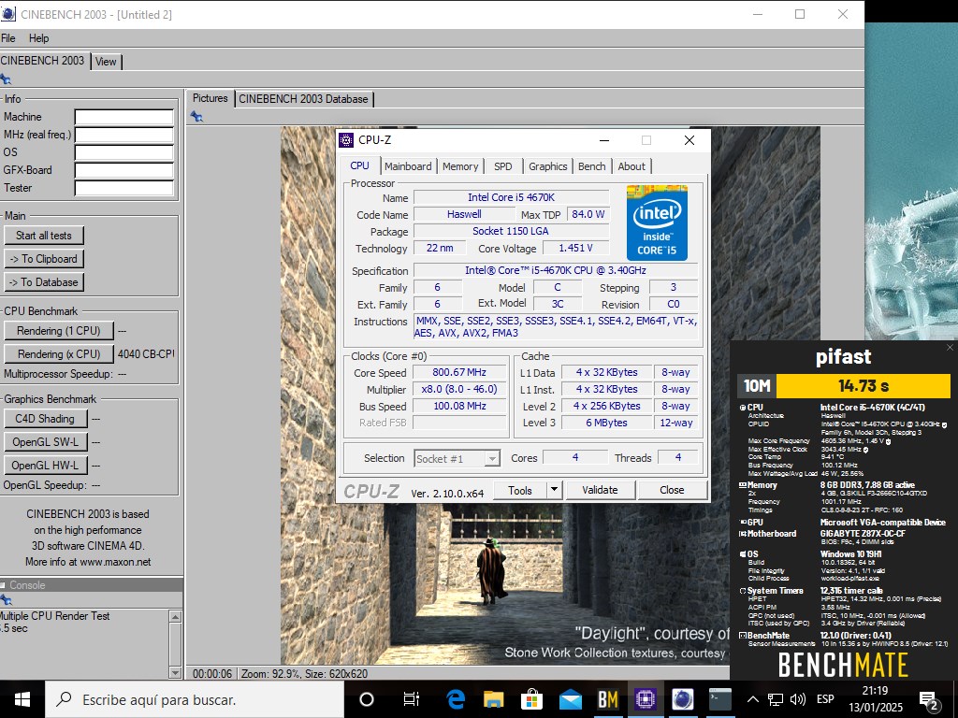Image resolution: width=958 pixels, height=718 pixels.
Task: Click Start all tests button
Action: pos(44,235)
